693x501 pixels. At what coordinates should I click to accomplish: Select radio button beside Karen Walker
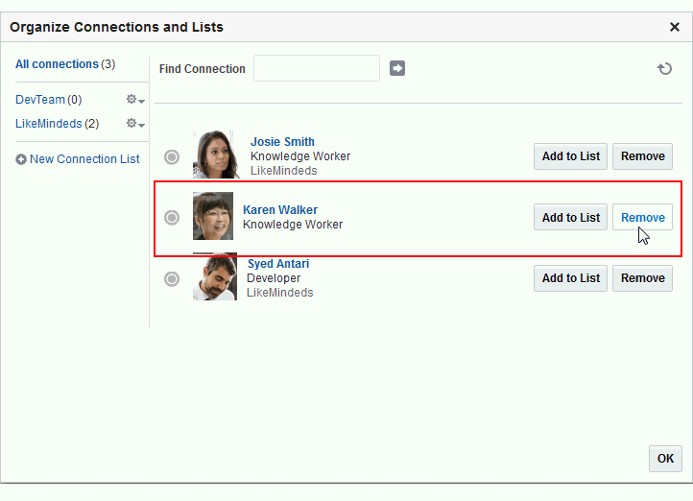[x=172, y=218]
